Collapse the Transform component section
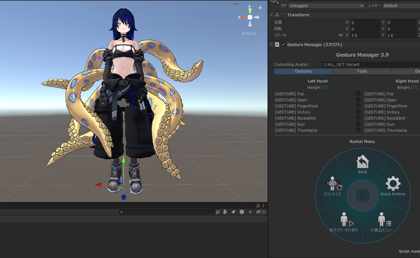 pos(272,15)
